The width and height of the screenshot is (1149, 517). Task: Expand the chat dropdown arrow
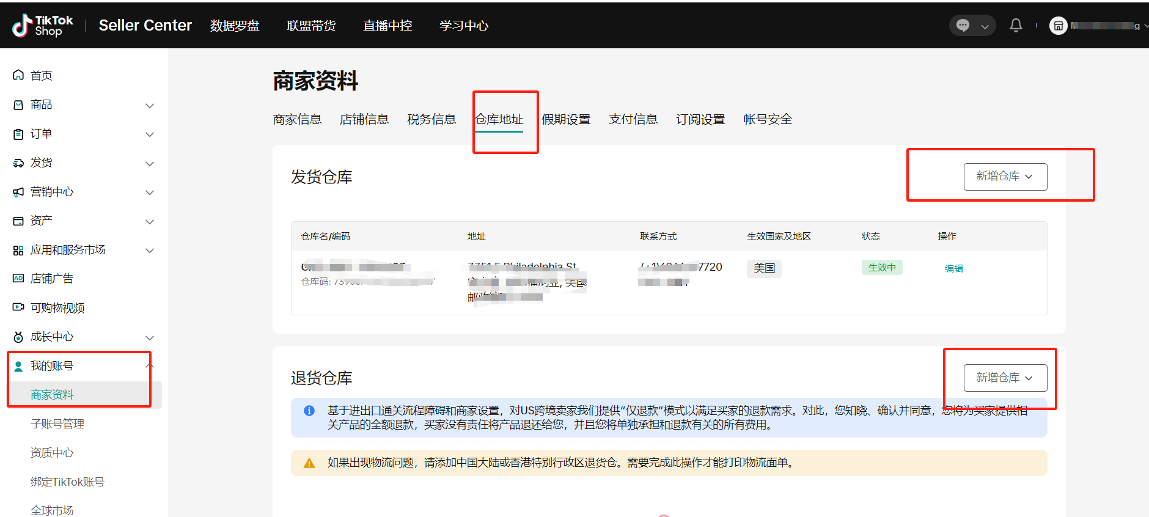(x=985, y=26)
